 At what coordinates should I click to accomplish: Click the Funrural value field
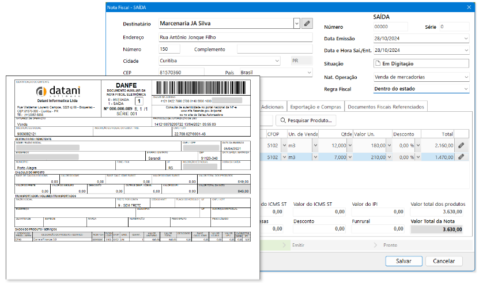coord(378,229)
